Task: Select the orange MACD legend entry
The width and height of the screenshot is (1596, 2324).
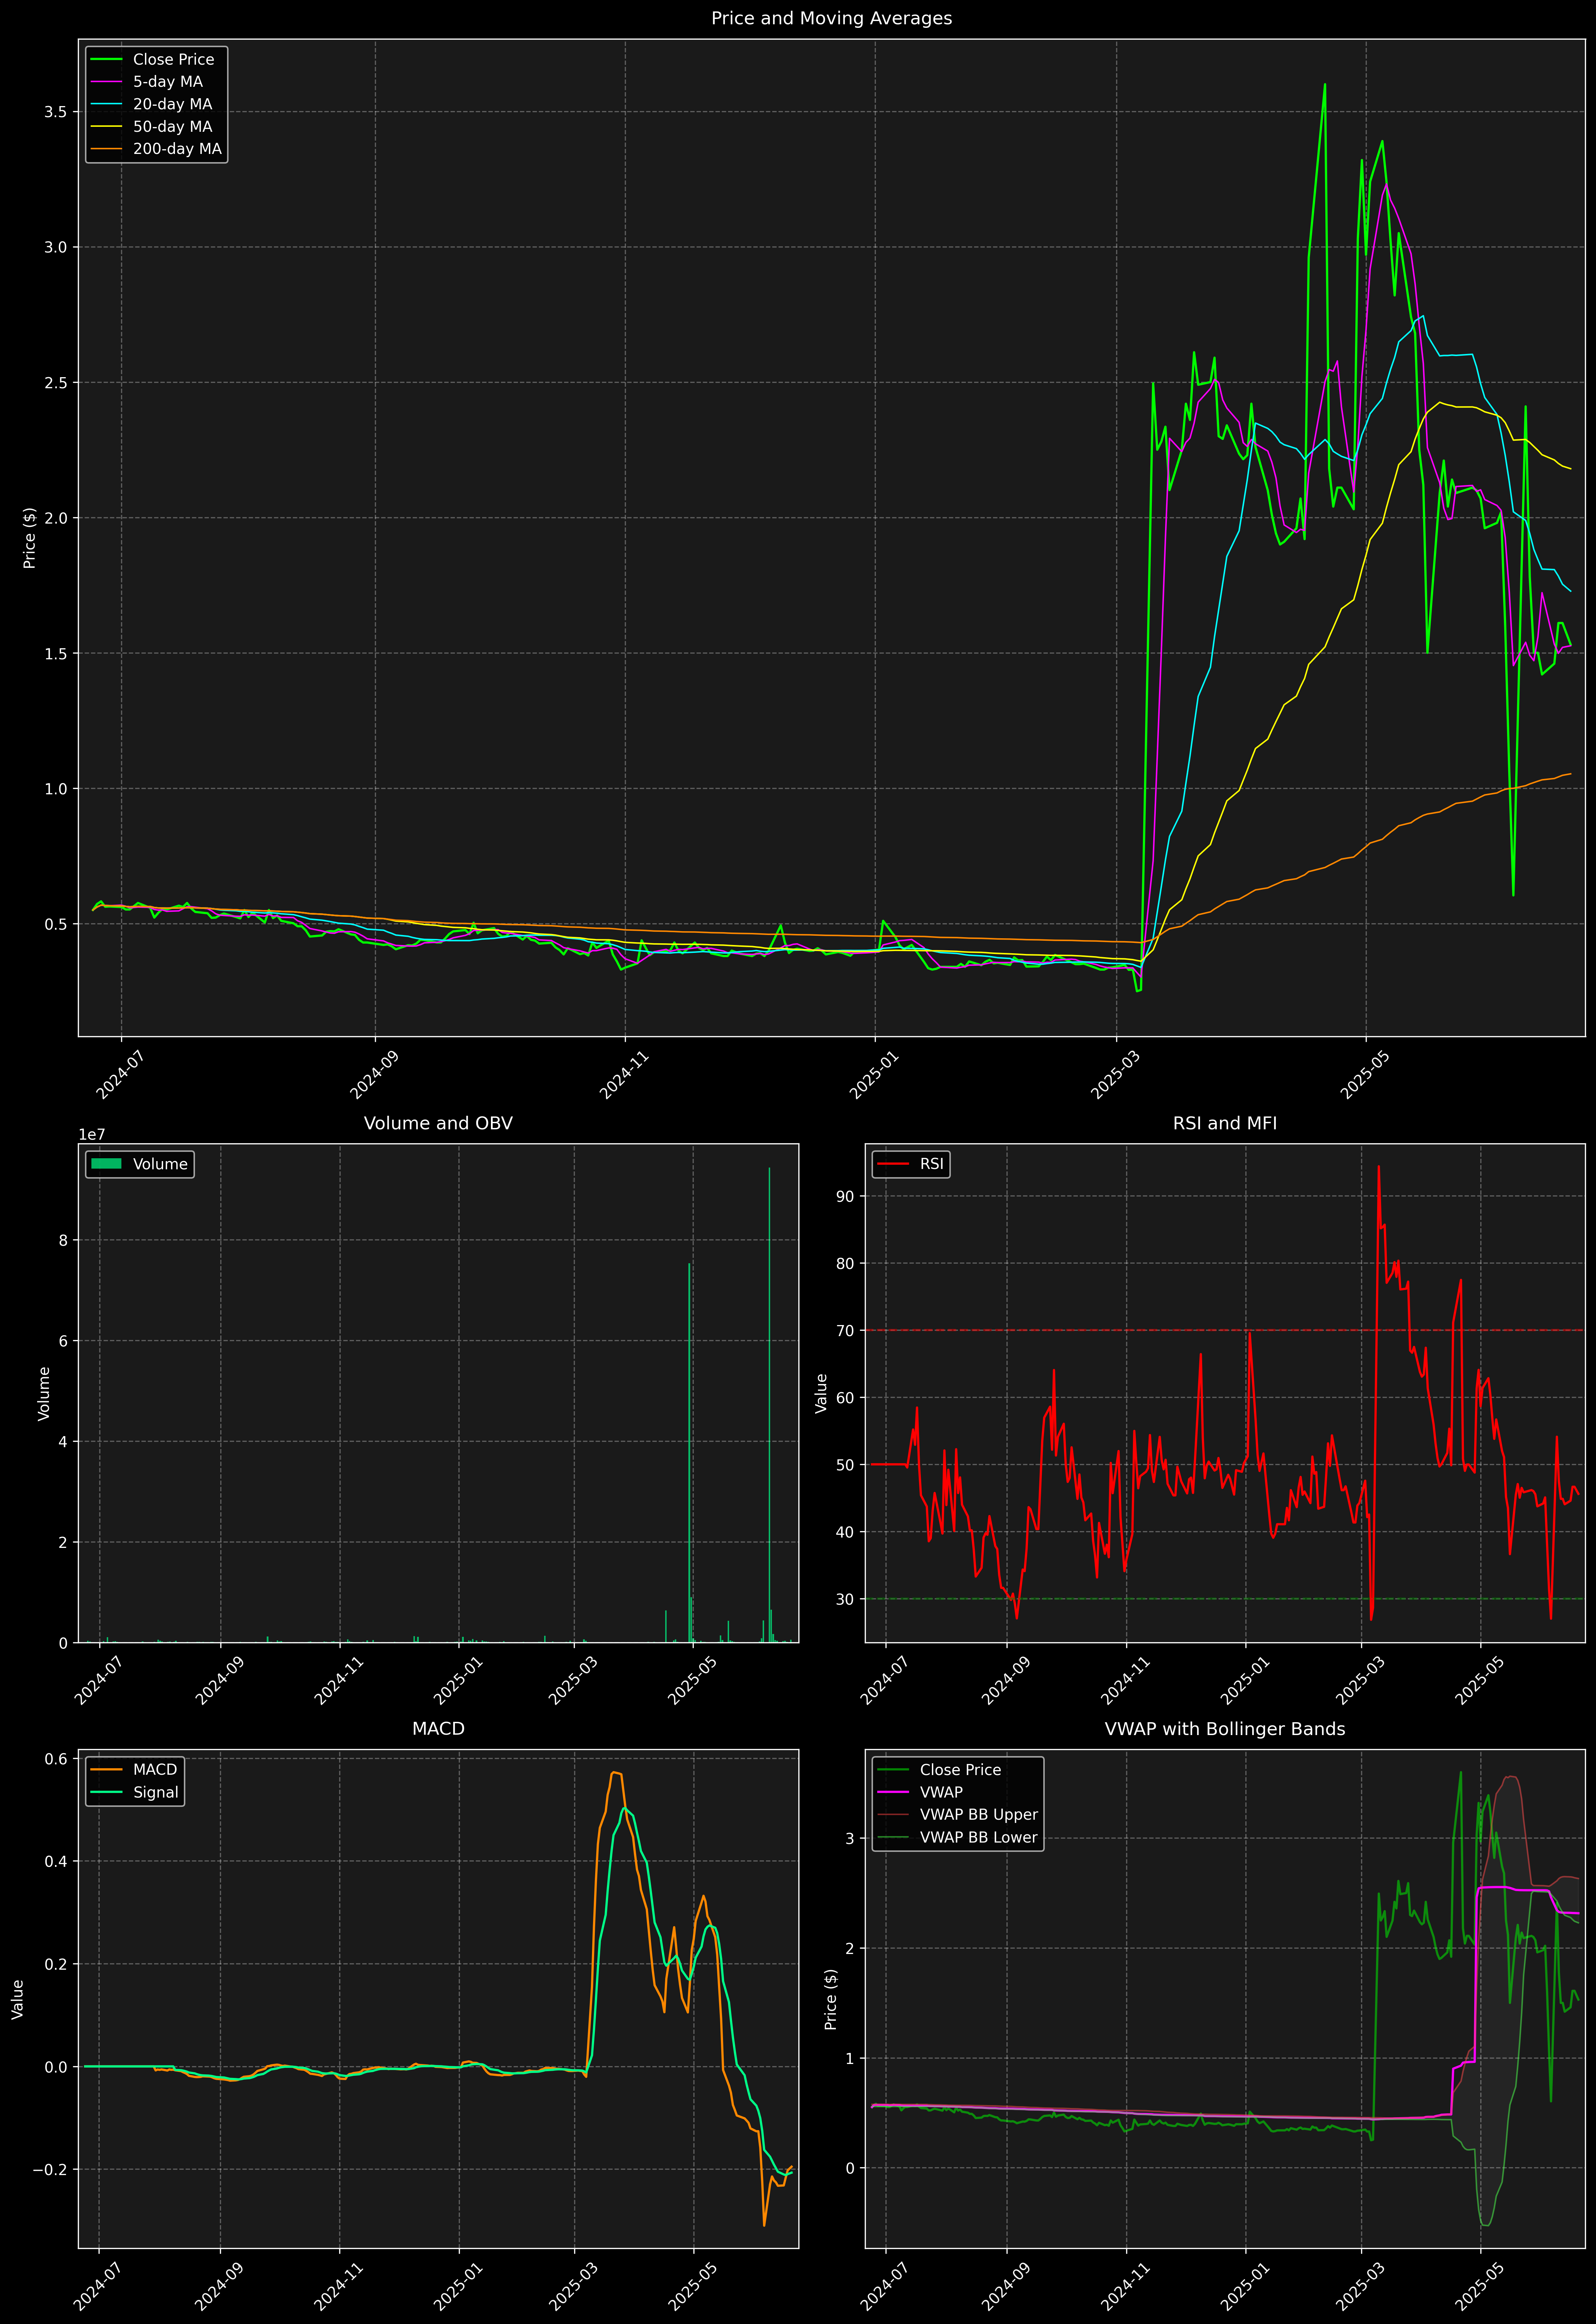Action: pos(134,1770)
